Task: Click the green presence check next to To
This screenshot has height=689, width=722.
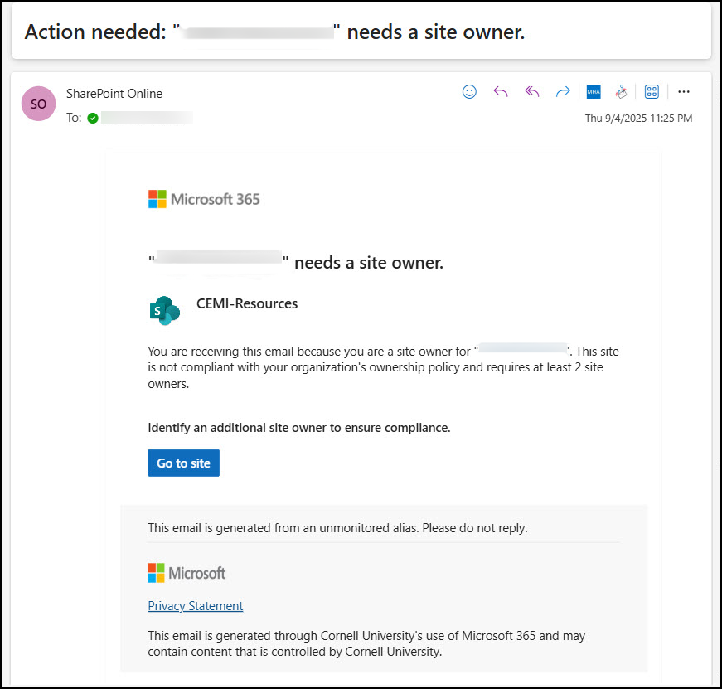Action: tap(93, 119)
